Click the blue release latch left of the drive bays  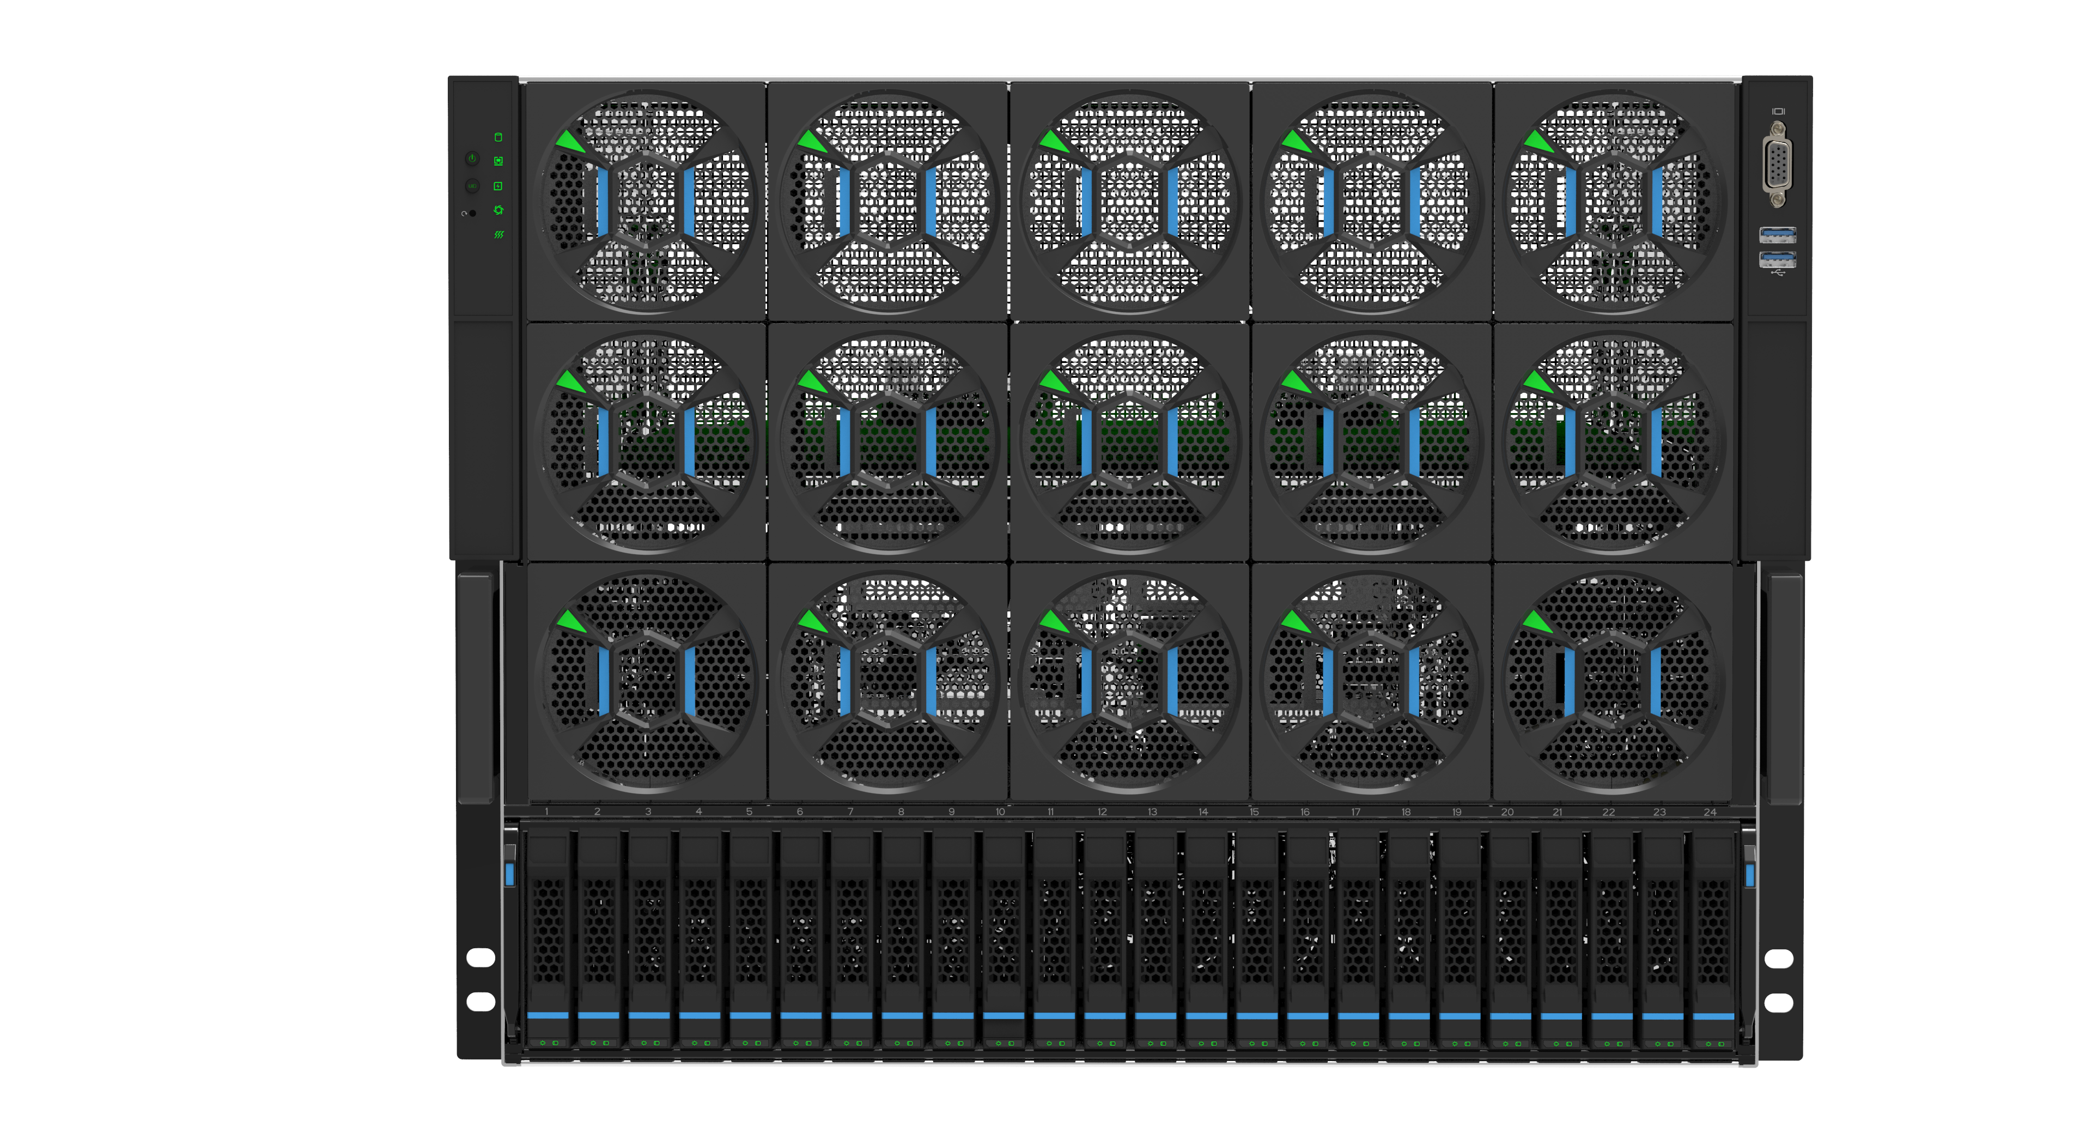(x=510, y=874)
